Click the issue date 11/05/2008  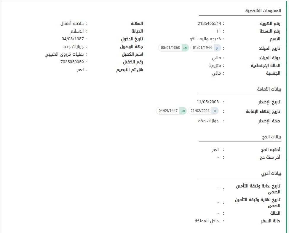pyautogui.click(x=207, y=102)
